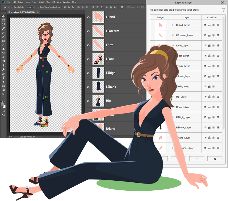Expand the Hip_Layer row triangle
The image size is (228, 201).
[173, 97]
